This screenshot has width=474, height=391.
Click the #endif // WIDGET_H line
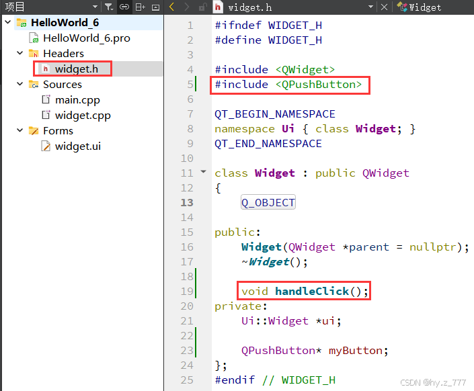(x=275, y=380)
